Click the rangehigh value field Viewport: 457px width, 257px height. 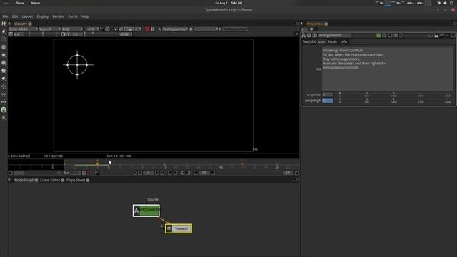tap(328, 100)
